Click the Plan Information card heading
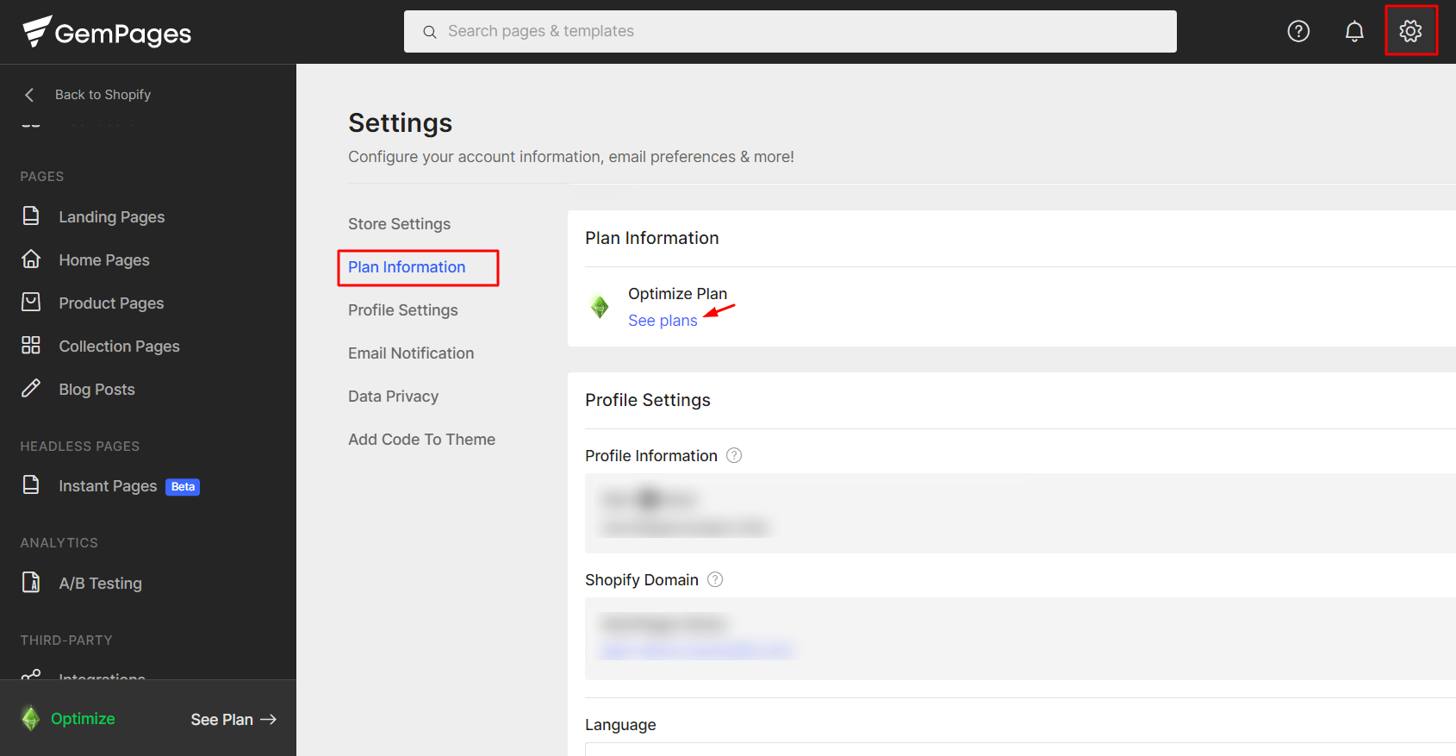The width and height of the screenshot is (1456, 756). point(651,238)
